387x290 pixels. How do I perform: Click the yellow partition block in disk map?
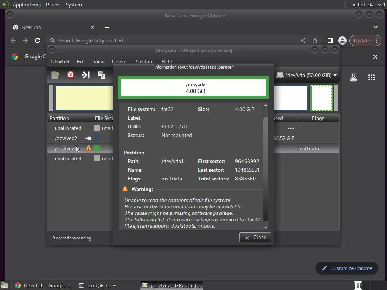(84, 98)
